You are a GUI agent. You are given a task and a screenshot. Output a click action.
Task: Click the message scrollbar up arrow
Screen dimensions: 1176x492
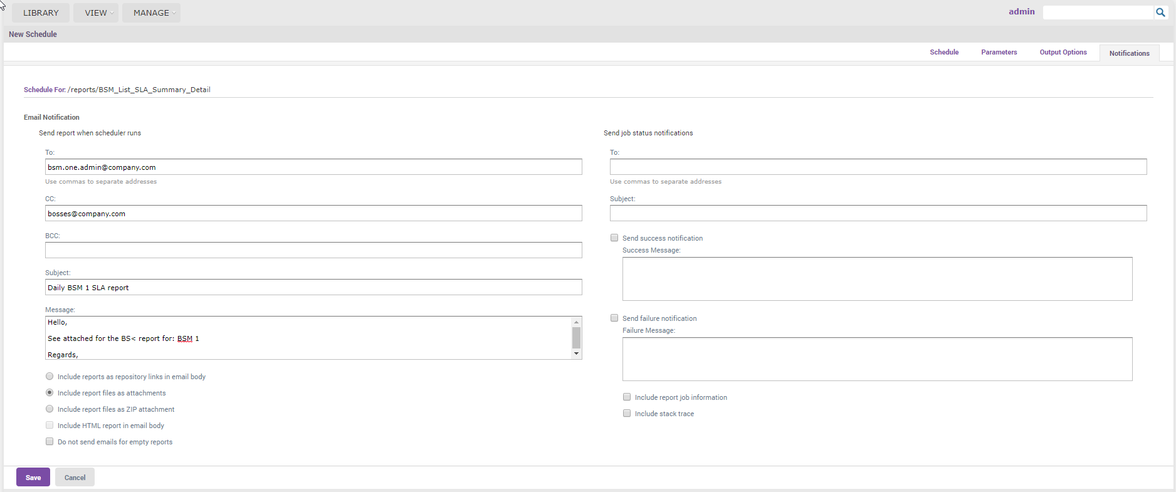[x=576, y=322]
